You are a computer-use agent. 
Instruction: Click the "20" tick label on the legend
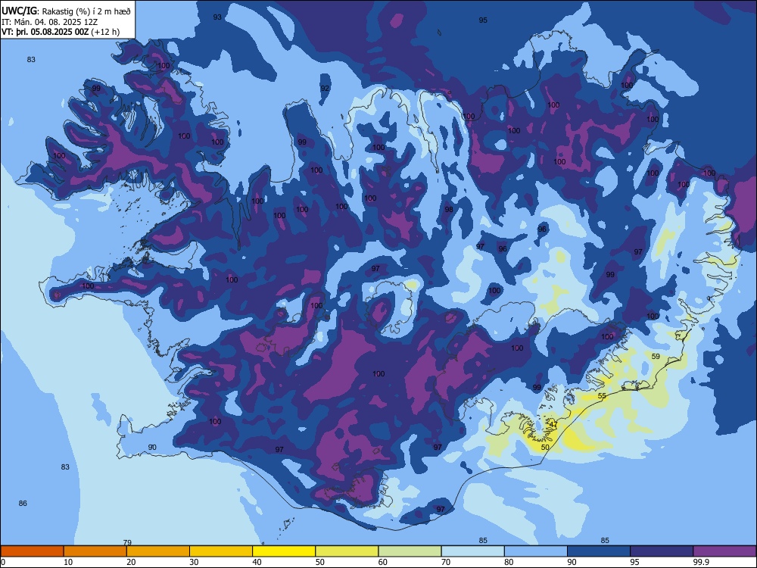pyautogui.click(x=131, y=562)
